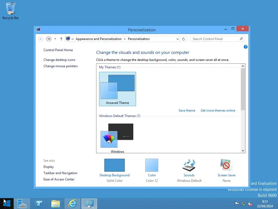Go forward with the Forward arrow
The image size is (278, 209).
click(x=49, y=39)
